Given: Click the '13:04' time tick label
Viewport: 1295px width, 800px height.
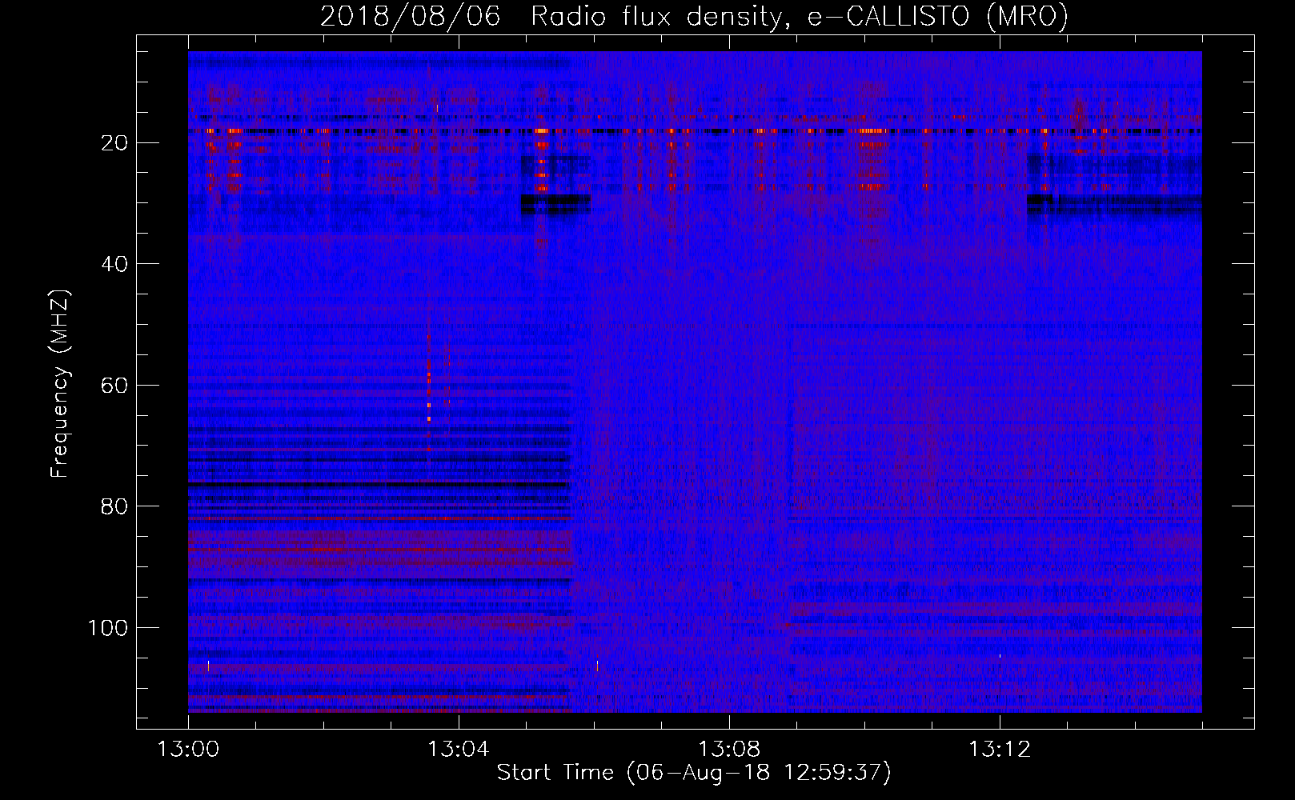Looking at the screenshot, I should coord(459,750).
